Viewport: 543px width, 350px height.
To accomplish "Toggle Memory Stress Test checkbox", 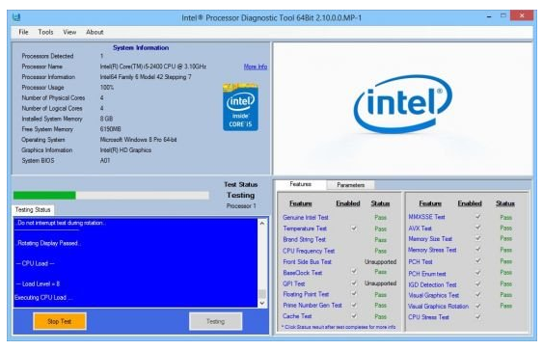I will pos(477,250).
